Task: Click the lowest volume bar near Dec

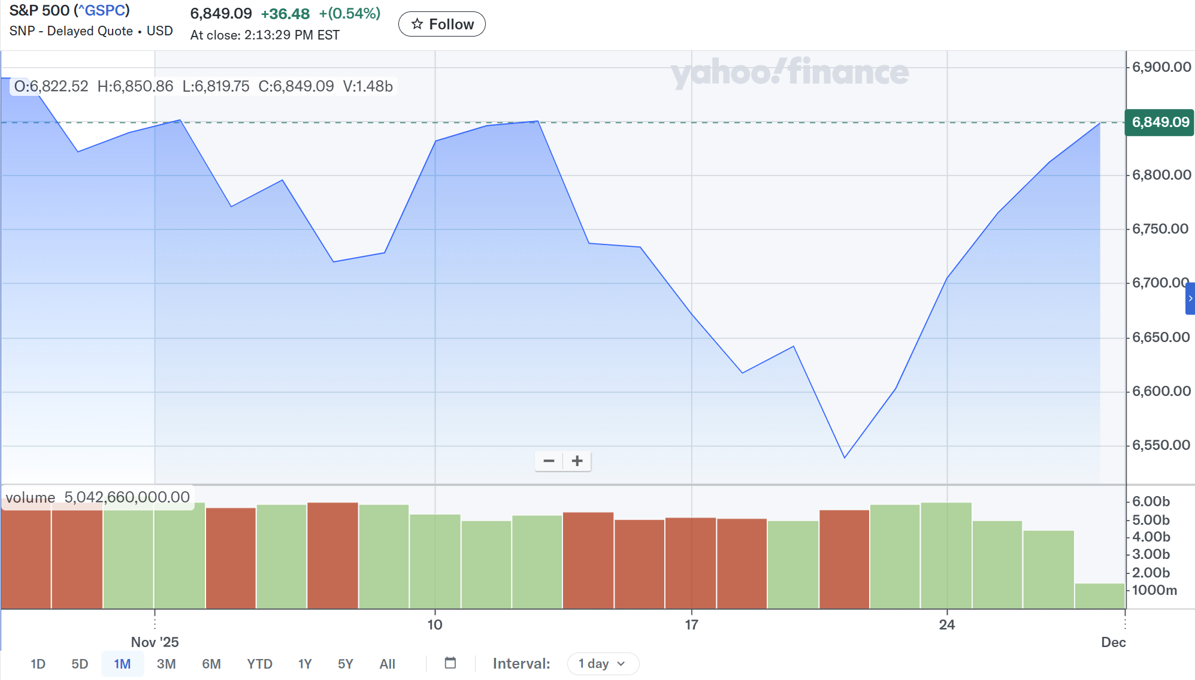Action: click(x=1099, y=596)
